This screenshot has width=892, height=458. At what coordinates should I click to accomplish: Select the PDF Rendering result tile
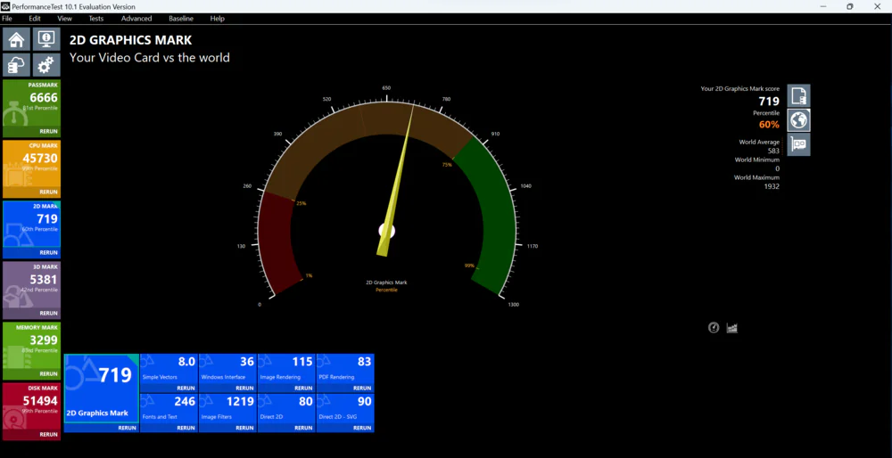point(345,369)
